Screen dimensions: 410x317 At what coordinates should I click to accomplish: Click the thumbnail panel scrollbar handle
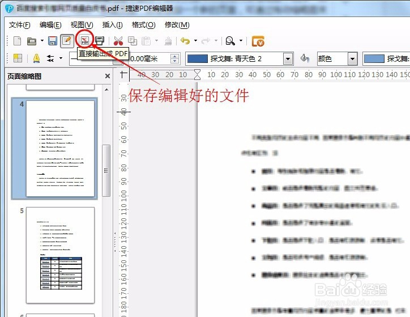coord(106,171)
